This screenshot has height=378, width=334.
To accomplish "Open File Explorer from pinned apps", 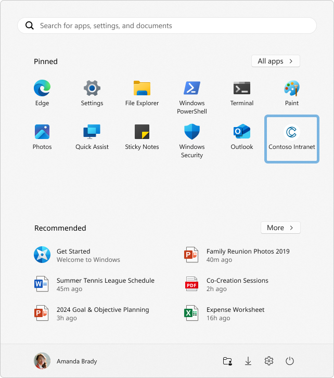I will pyautogui.click(x=142, y=94).
